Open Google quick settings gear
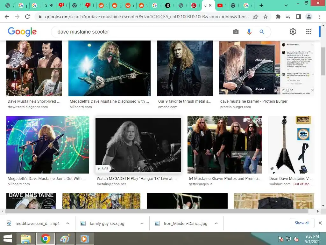The height and width of the screenshot is (245, 326). tap(293, 32)
